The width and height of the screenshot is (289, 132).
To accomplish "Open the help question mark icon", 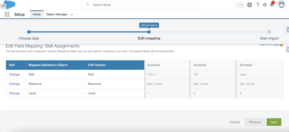I will [258, 5].
